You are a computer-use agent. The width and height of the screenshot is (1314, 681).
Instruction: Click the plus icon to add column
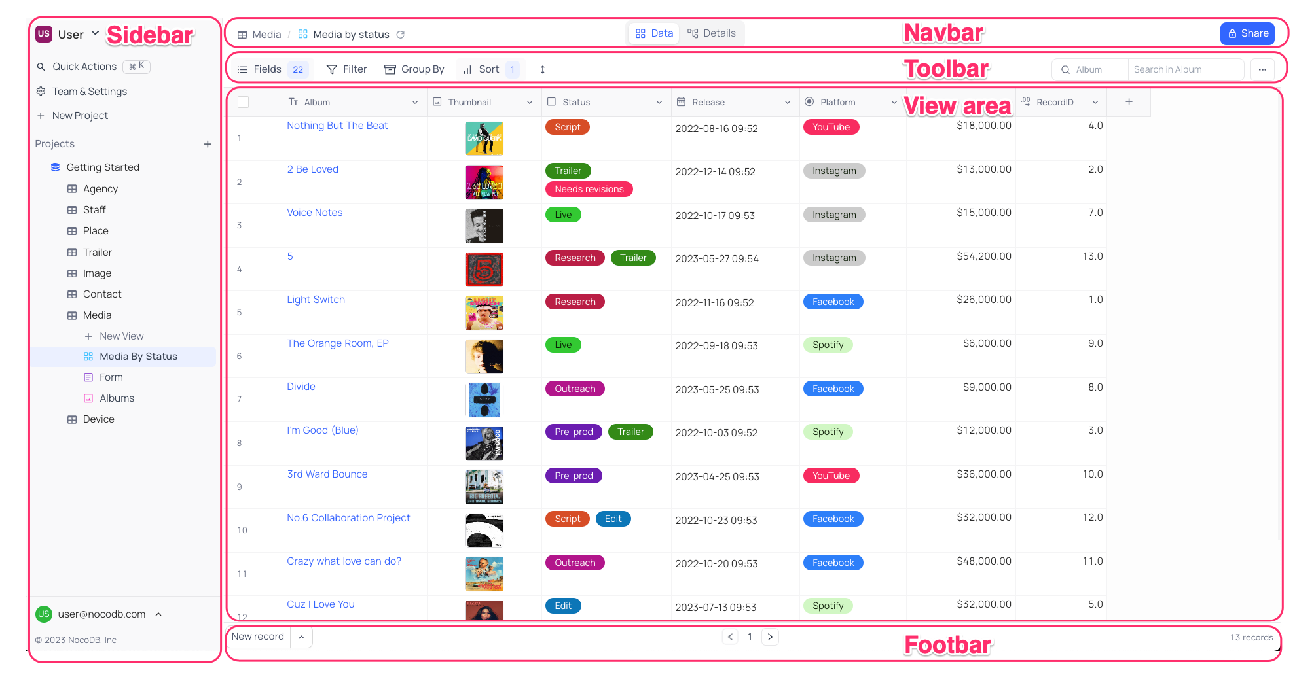pos(1129,101)
